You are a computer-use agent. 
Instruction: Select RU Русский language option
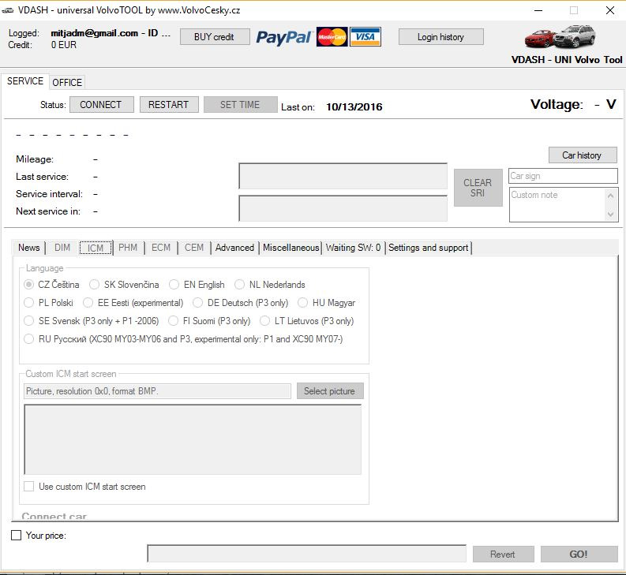(x=28, y=339)
